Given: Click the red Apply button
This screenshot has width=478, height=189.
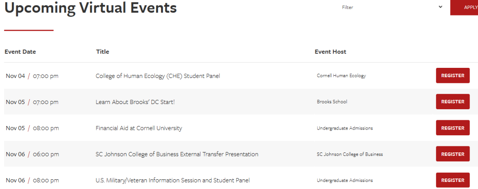Looking at the screenshot, I should click(465, 7).
